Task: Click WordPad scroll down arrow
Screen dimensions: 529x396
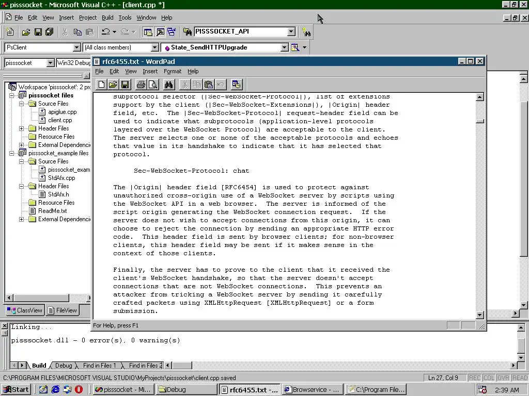Action: pos(480,315)
